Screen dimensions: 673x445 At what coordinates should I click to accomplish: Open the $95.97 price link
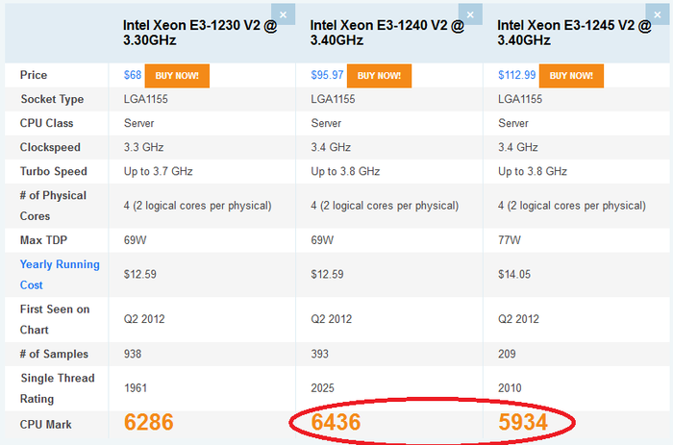pyautogui.click(x=327, y=75)
